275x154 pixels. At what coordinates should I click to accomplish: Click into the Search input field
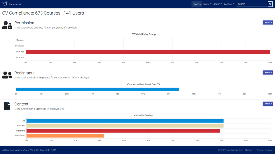click(x=252, y=4)
